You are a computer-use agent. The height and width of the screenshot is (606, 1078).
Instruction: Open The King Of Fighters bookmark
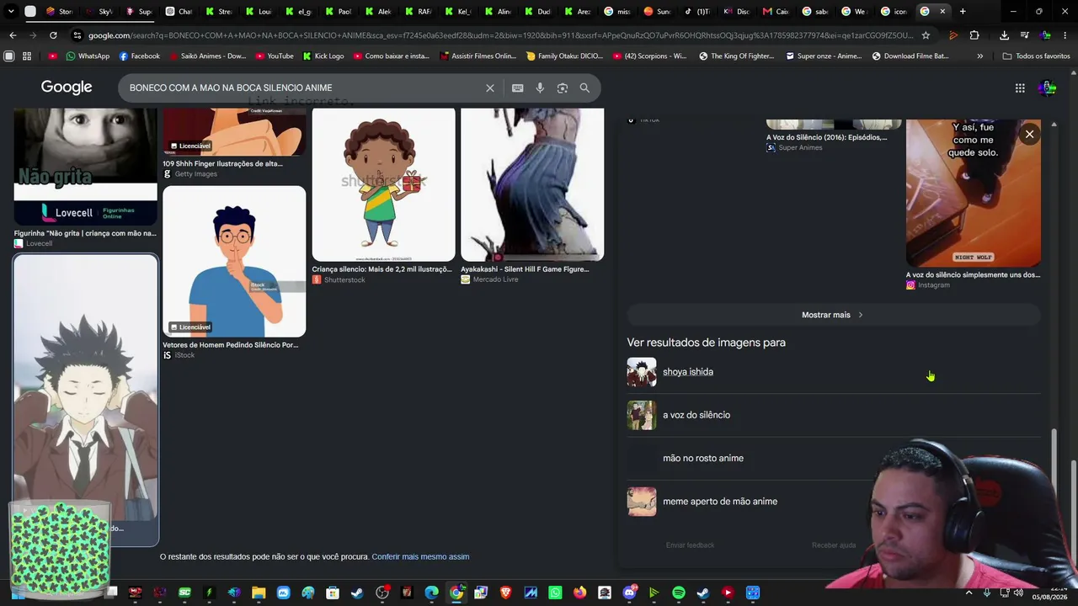[x=735, y=56]
